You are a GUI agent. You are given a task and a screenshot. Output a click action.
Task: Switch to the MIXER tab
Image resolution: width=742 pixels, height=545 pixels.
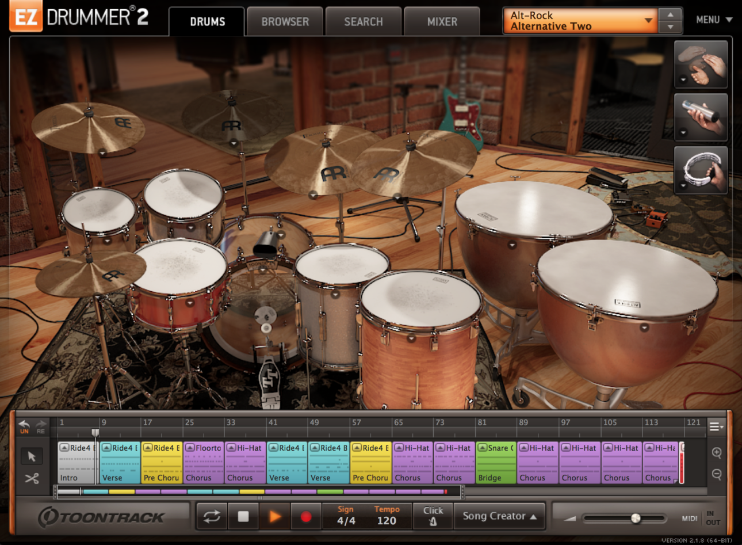441,21
